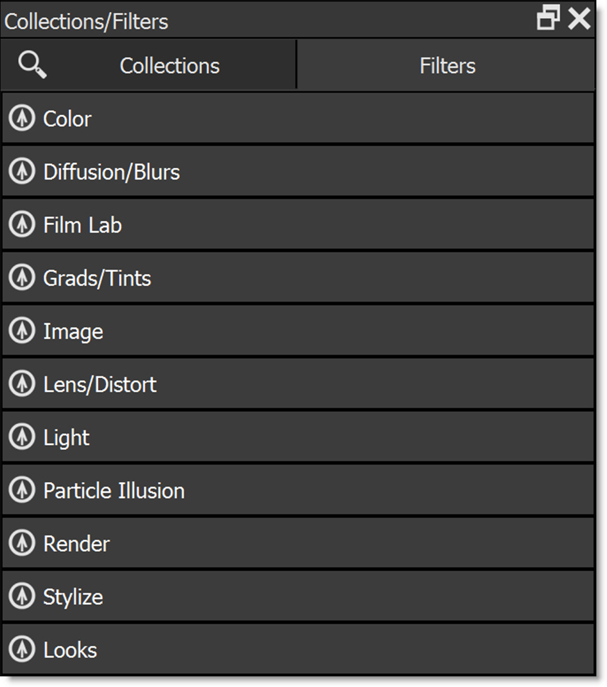Click the search magnifier icon
The height and width of the screenshot is (687, 607).
32,65
